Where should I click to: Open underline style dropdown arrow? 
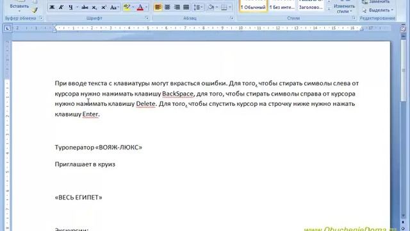pos(77,7)
